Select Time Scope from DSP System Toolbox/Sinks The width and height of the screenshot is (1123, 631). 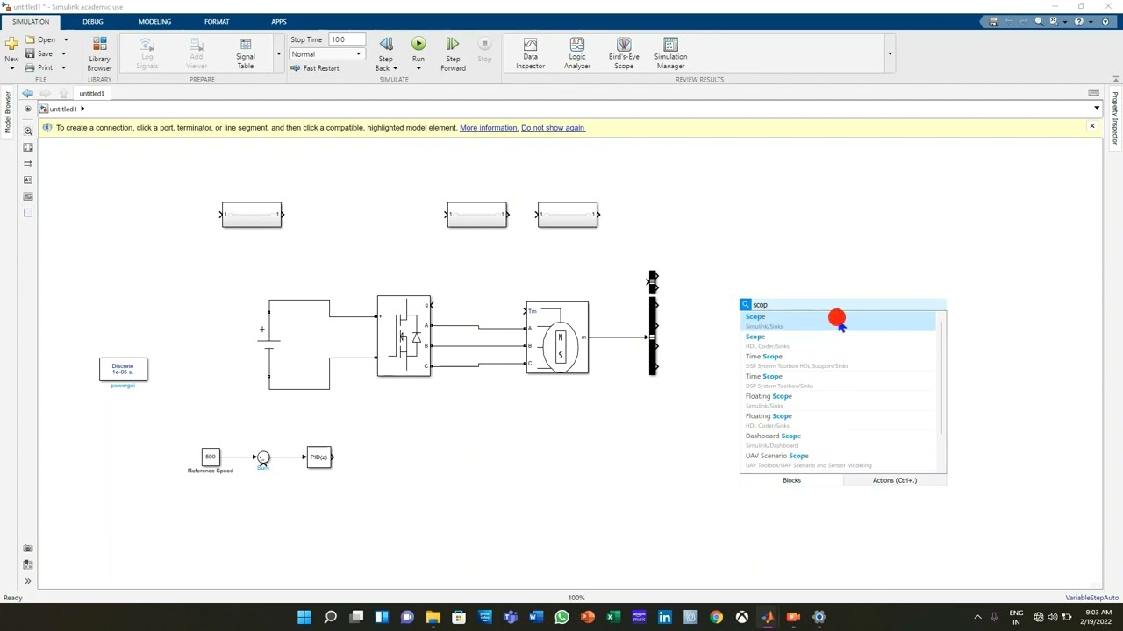pyautogui.click(x=839, y=380)
